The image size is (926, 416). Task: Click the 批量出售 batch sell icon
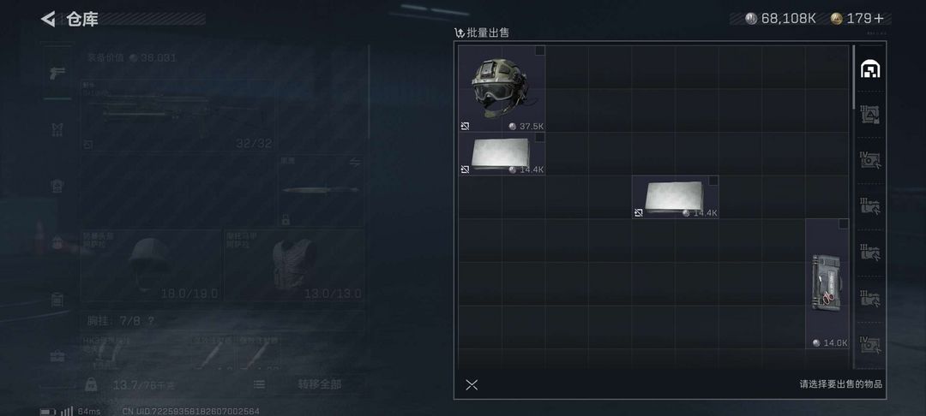(460, 33)
